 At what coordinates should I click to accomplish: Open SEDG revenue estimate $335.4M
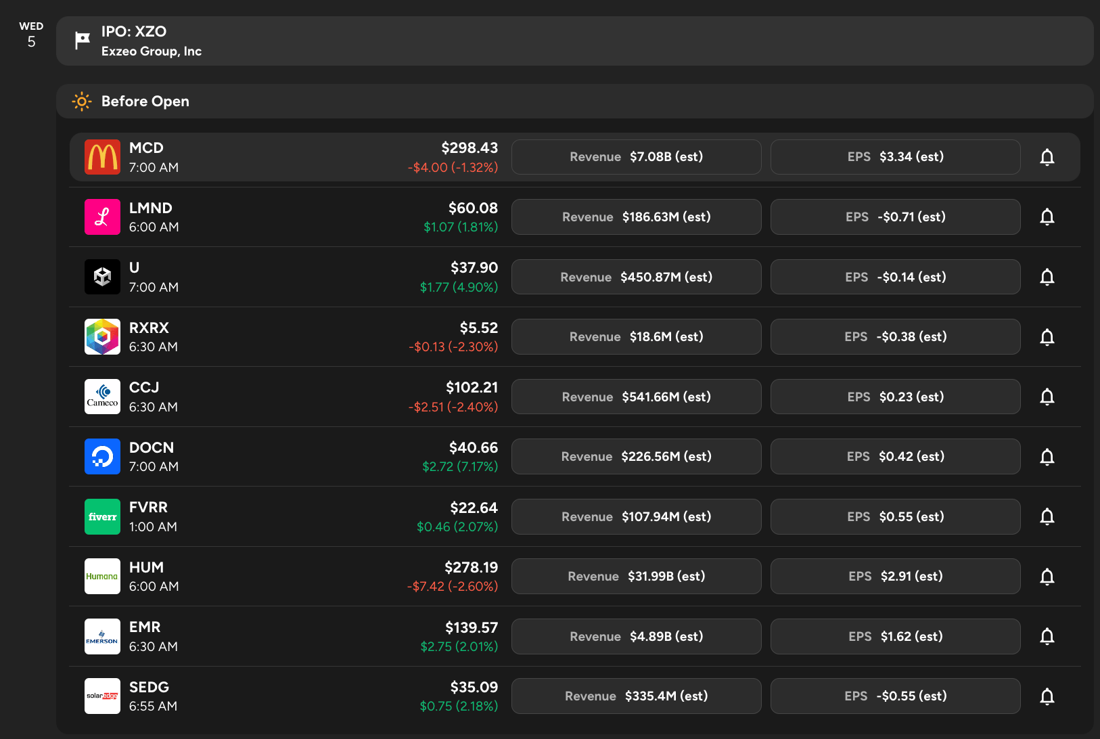click(637, 696)
